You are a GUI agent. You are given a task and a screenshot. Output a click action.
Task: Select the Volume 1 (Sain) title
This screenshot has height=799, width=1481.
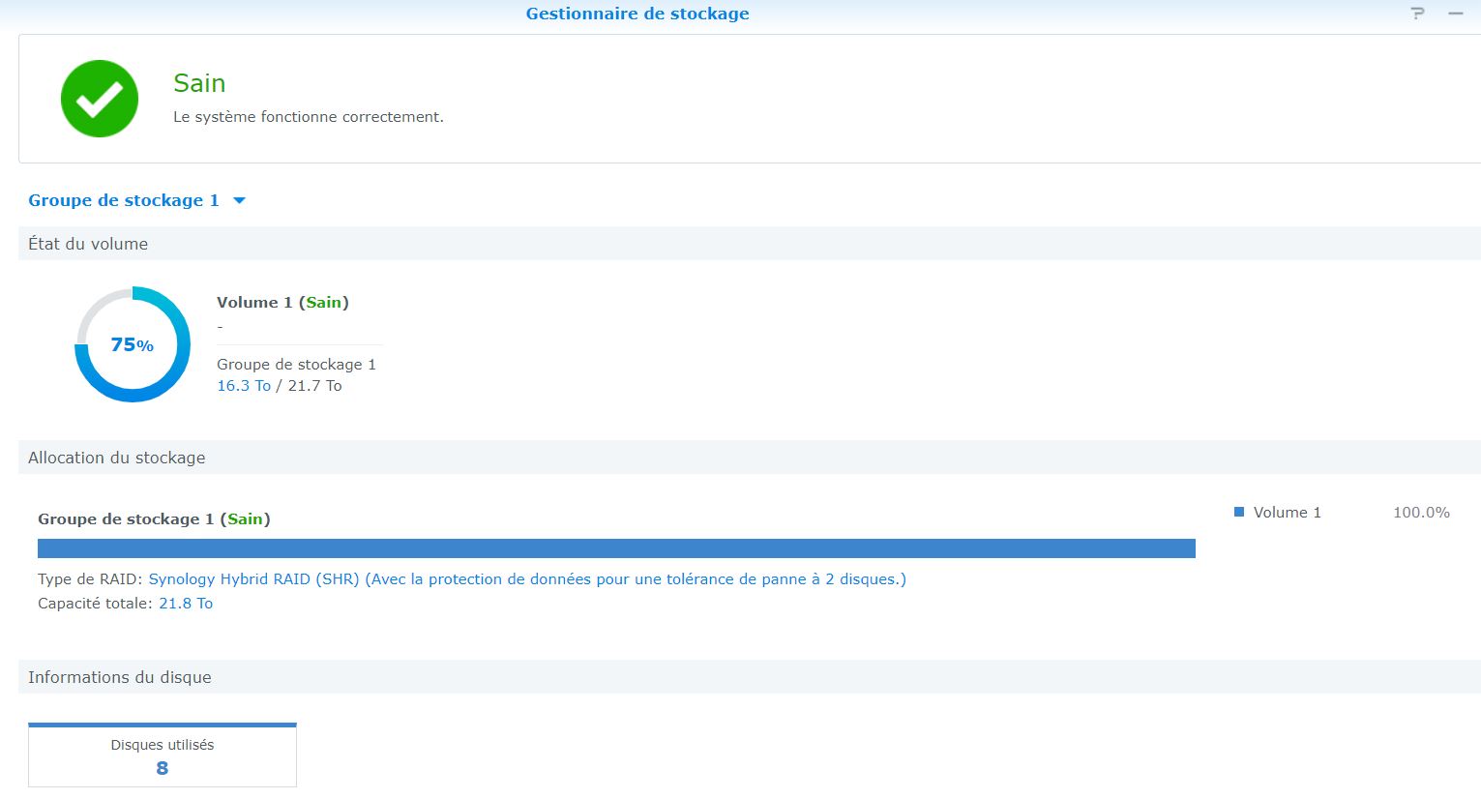(282, 303)
